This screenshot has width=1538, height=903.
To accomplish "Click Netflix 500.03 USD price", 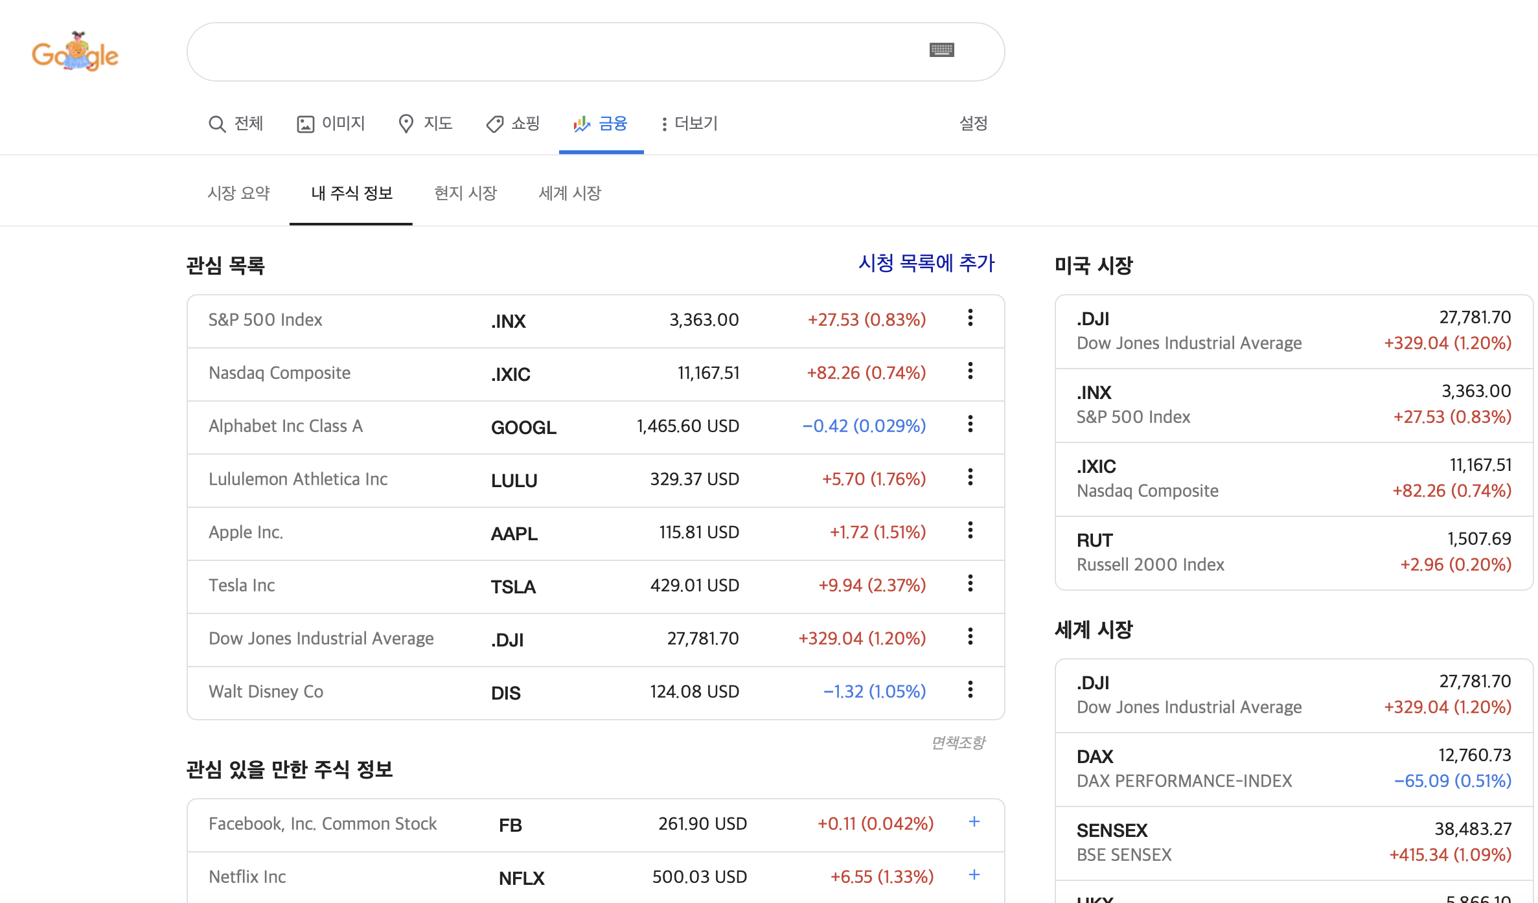I will 699,876.
